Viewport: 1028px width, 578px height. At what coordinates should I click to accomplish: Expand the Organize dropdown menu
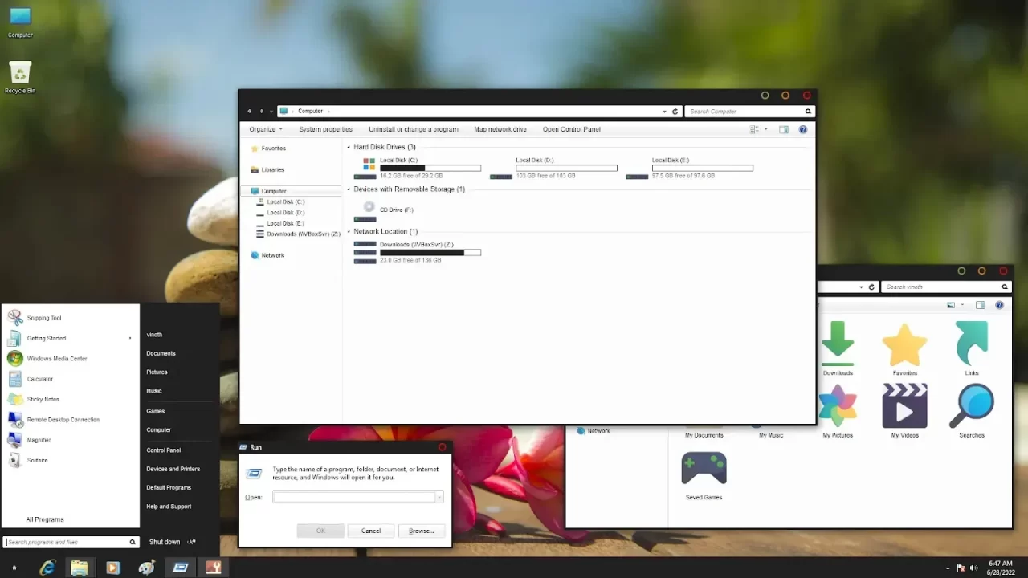coord(266,129)
